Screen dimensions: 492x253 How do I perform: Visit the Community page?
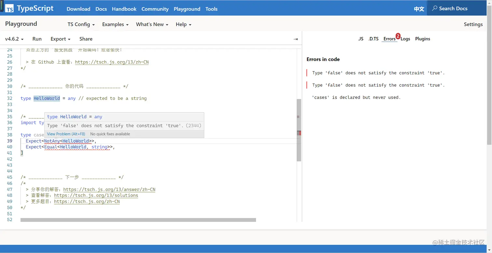point(155,9)
